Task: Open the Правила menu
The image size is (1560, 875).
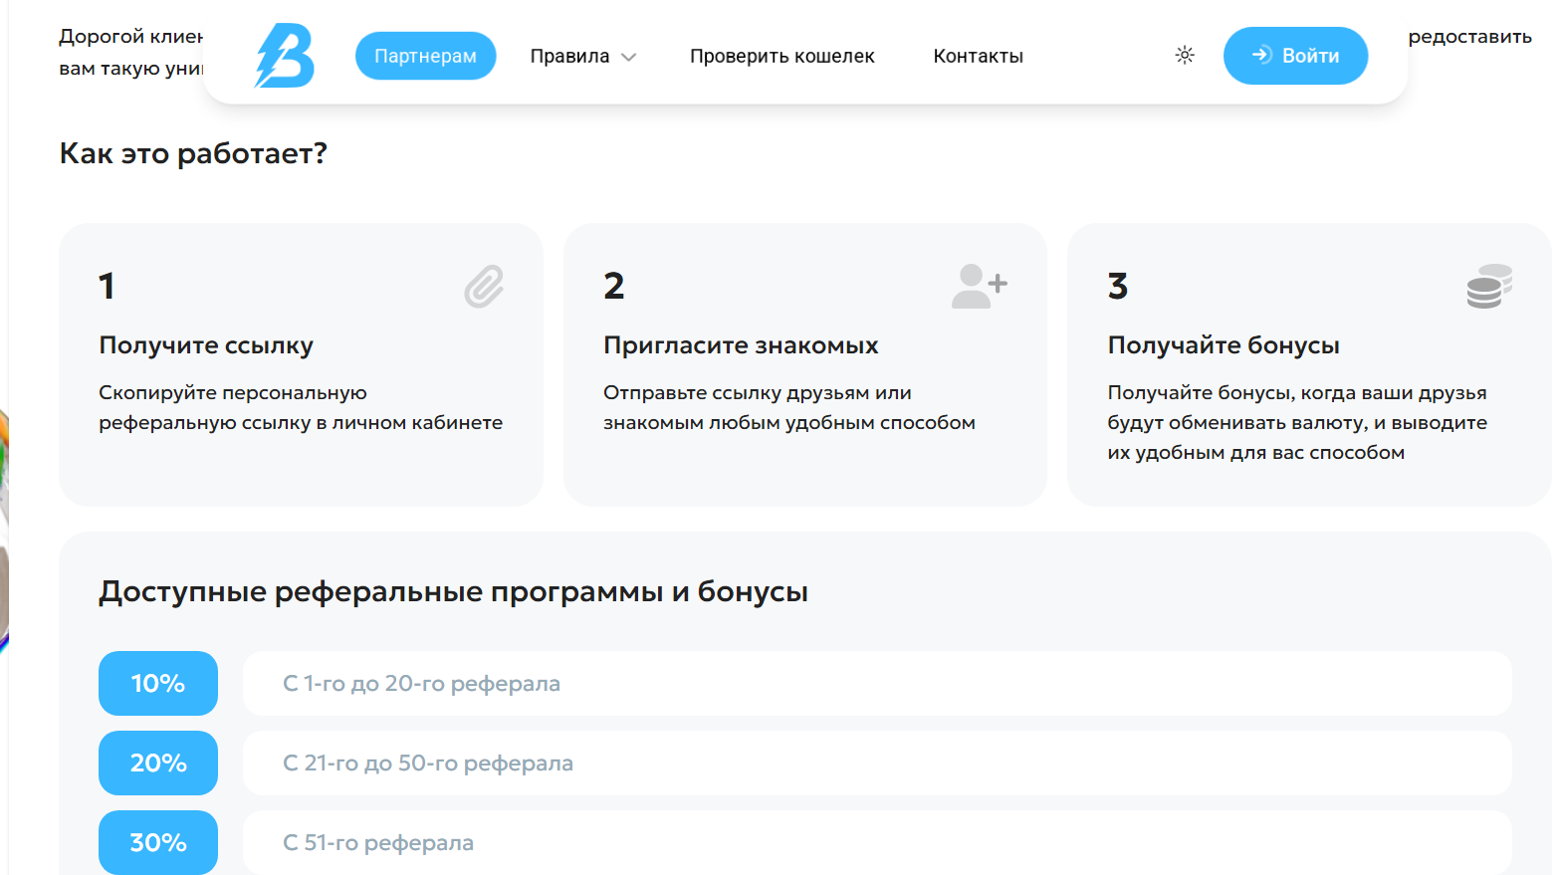Action: click(x=570, y=56)
